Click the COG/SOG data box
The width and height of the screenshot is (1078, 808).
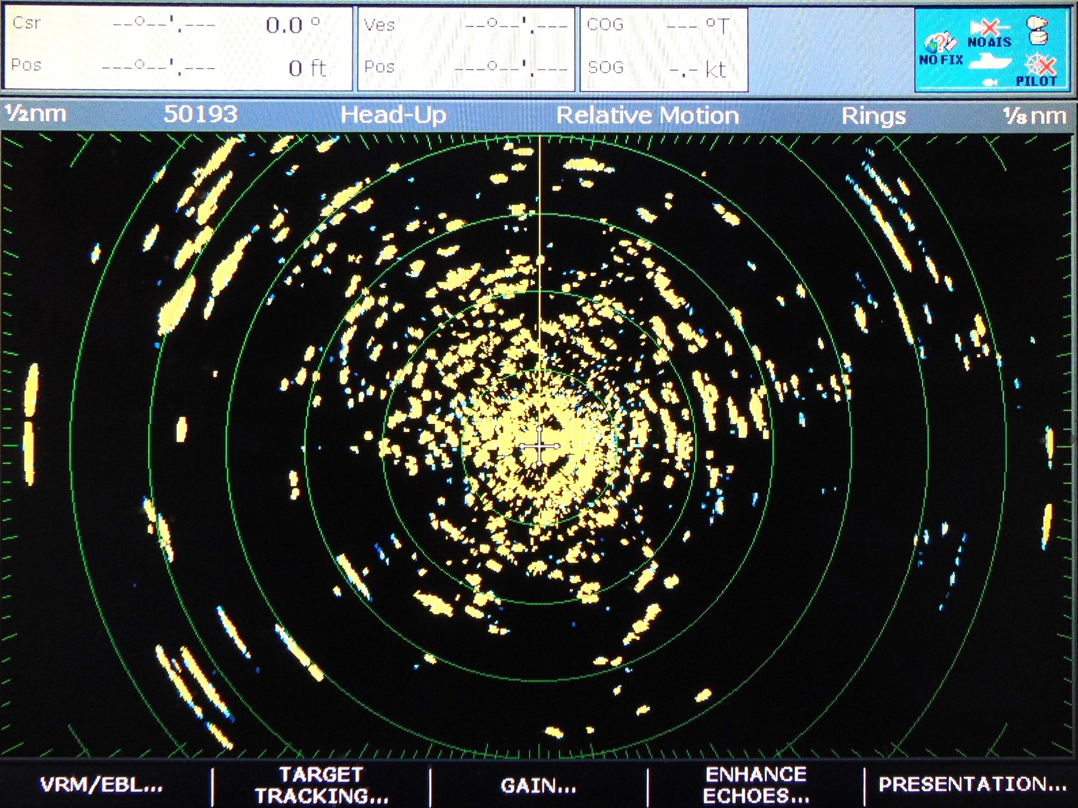tap(663, 48)
